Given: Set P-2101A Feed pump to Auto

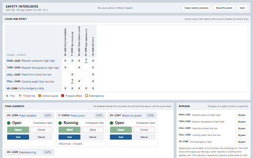Looking at the screenshot, I should (x=70, y=137).
